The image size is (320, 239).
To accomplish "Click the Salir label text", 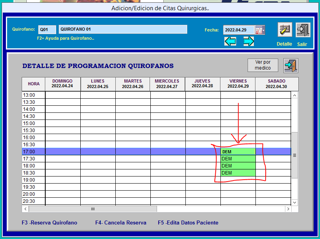I will [302, 44].
